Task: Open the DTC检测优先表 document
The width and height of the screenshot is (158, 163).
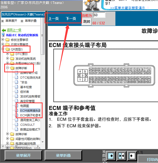Action: pos(30,78)
